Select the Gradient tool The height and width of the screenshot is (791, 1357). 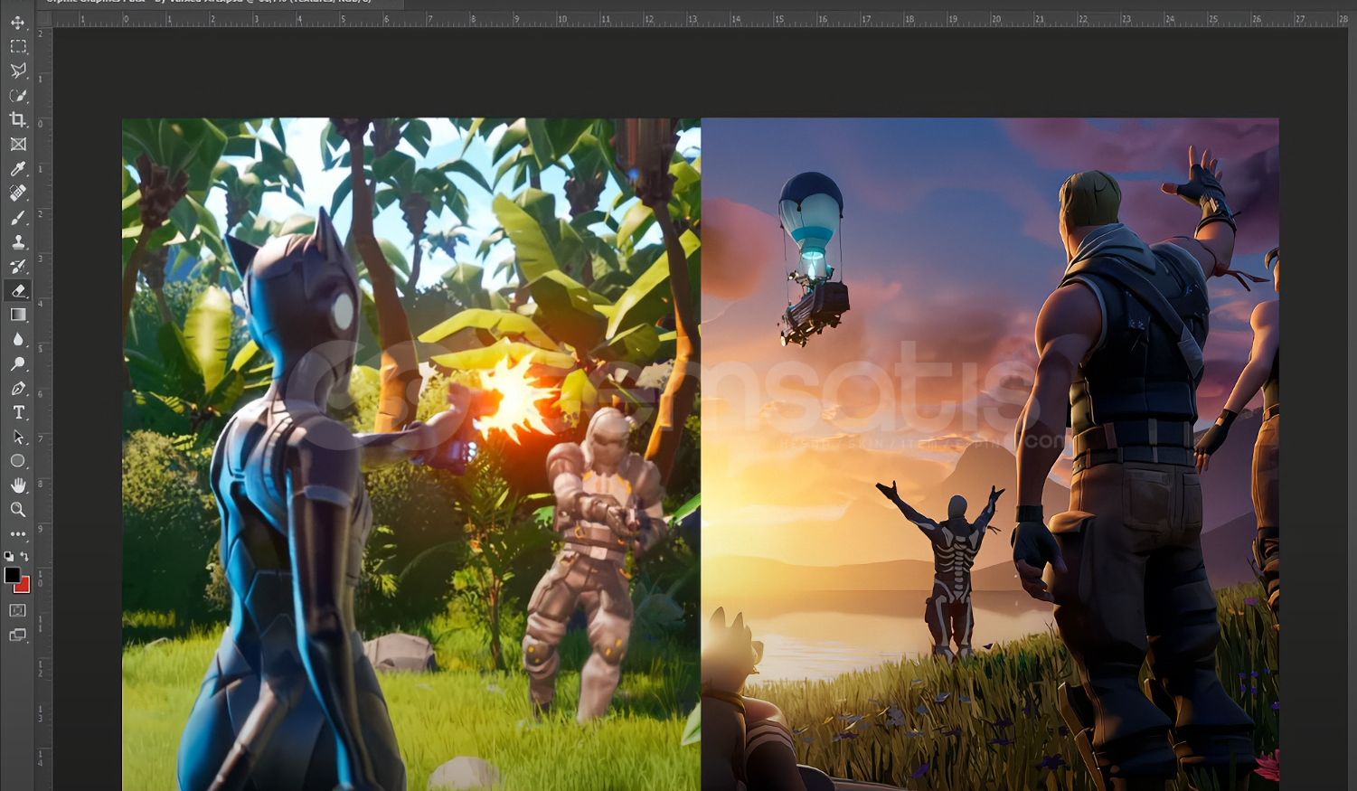tap(18, 315)
